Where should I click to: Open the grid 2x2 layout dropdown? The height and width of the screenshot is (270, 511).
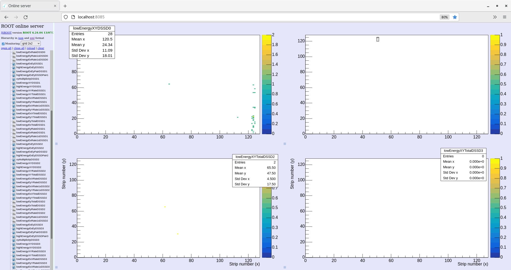[31, 43]
